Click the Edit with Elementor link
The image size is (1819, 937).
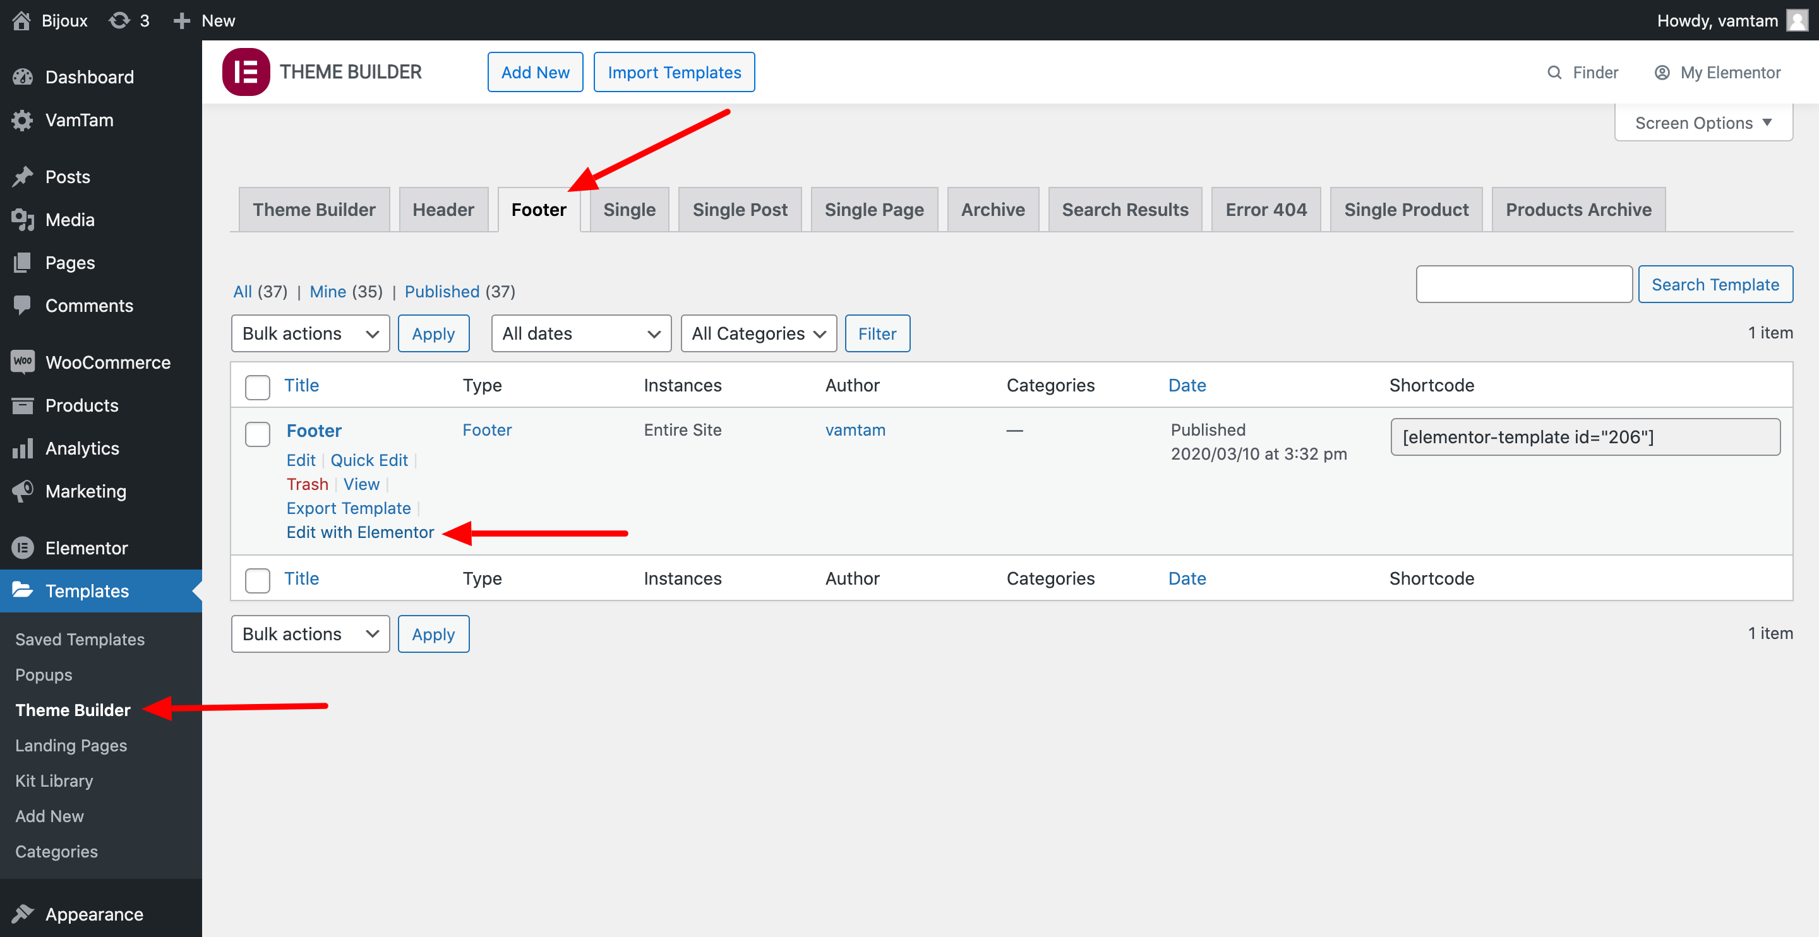[360, 532]
